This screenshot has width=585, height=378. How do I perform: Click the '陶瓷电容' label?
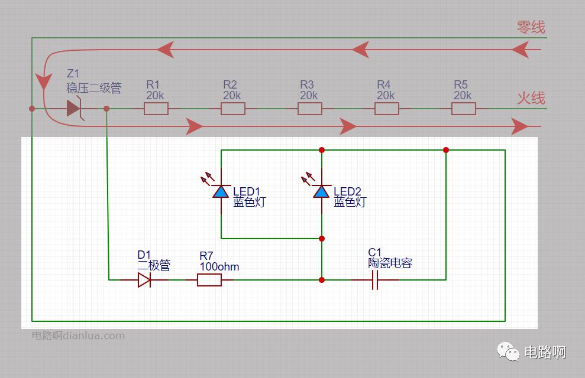click(390, 263)
